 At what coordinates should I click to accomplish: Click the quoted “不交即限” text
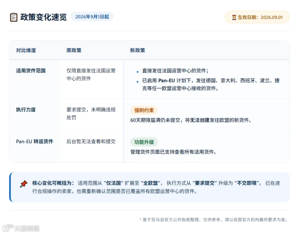[247, 183]
